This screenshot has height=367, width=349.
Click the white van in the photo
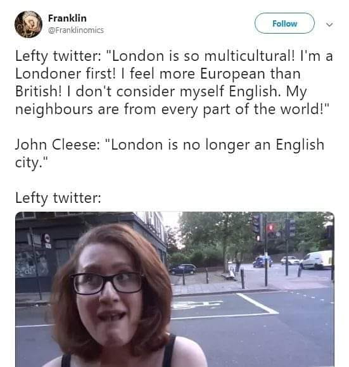click(x=317, y=260)
